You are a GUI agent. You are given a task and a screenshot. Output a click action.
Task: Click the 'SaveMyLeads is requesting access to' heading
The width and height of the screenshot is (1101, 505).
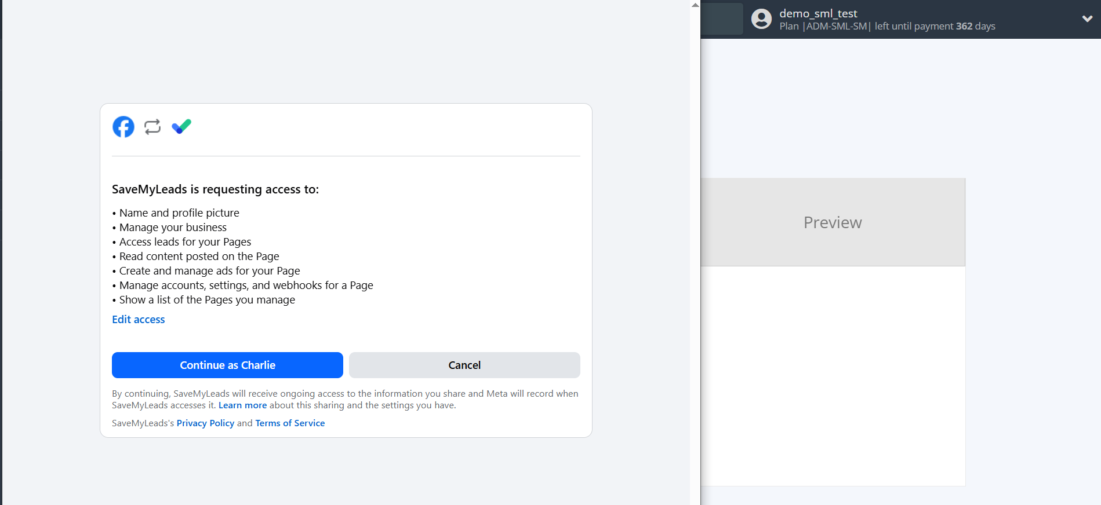tap(215, 189)
